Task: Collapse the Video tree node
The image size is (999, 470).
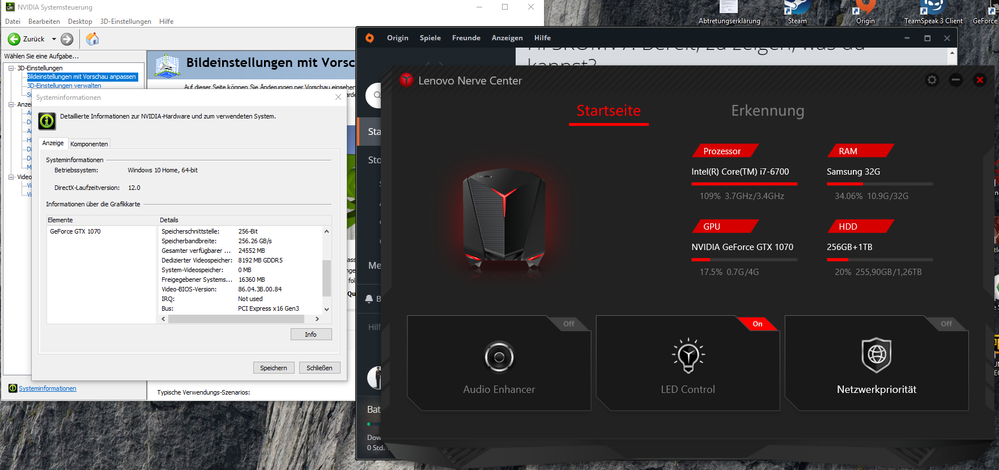Action: click(x=11, y=177)
